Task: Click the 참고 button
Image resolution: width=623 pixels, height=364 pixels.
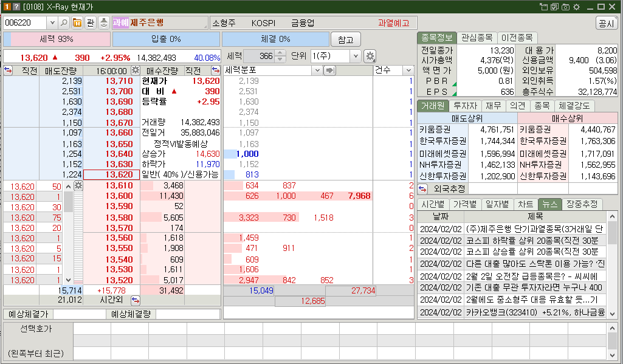Action: [x=345, y=39]
